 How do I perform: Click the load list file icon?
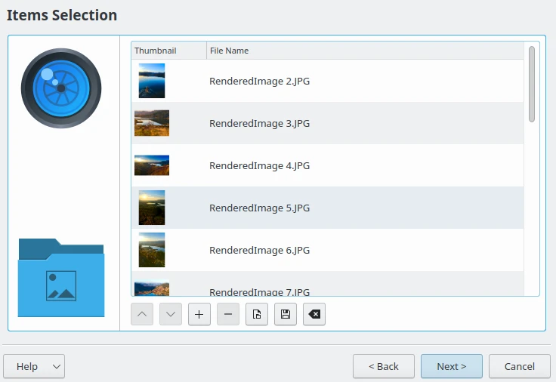[x=257, y=314]
